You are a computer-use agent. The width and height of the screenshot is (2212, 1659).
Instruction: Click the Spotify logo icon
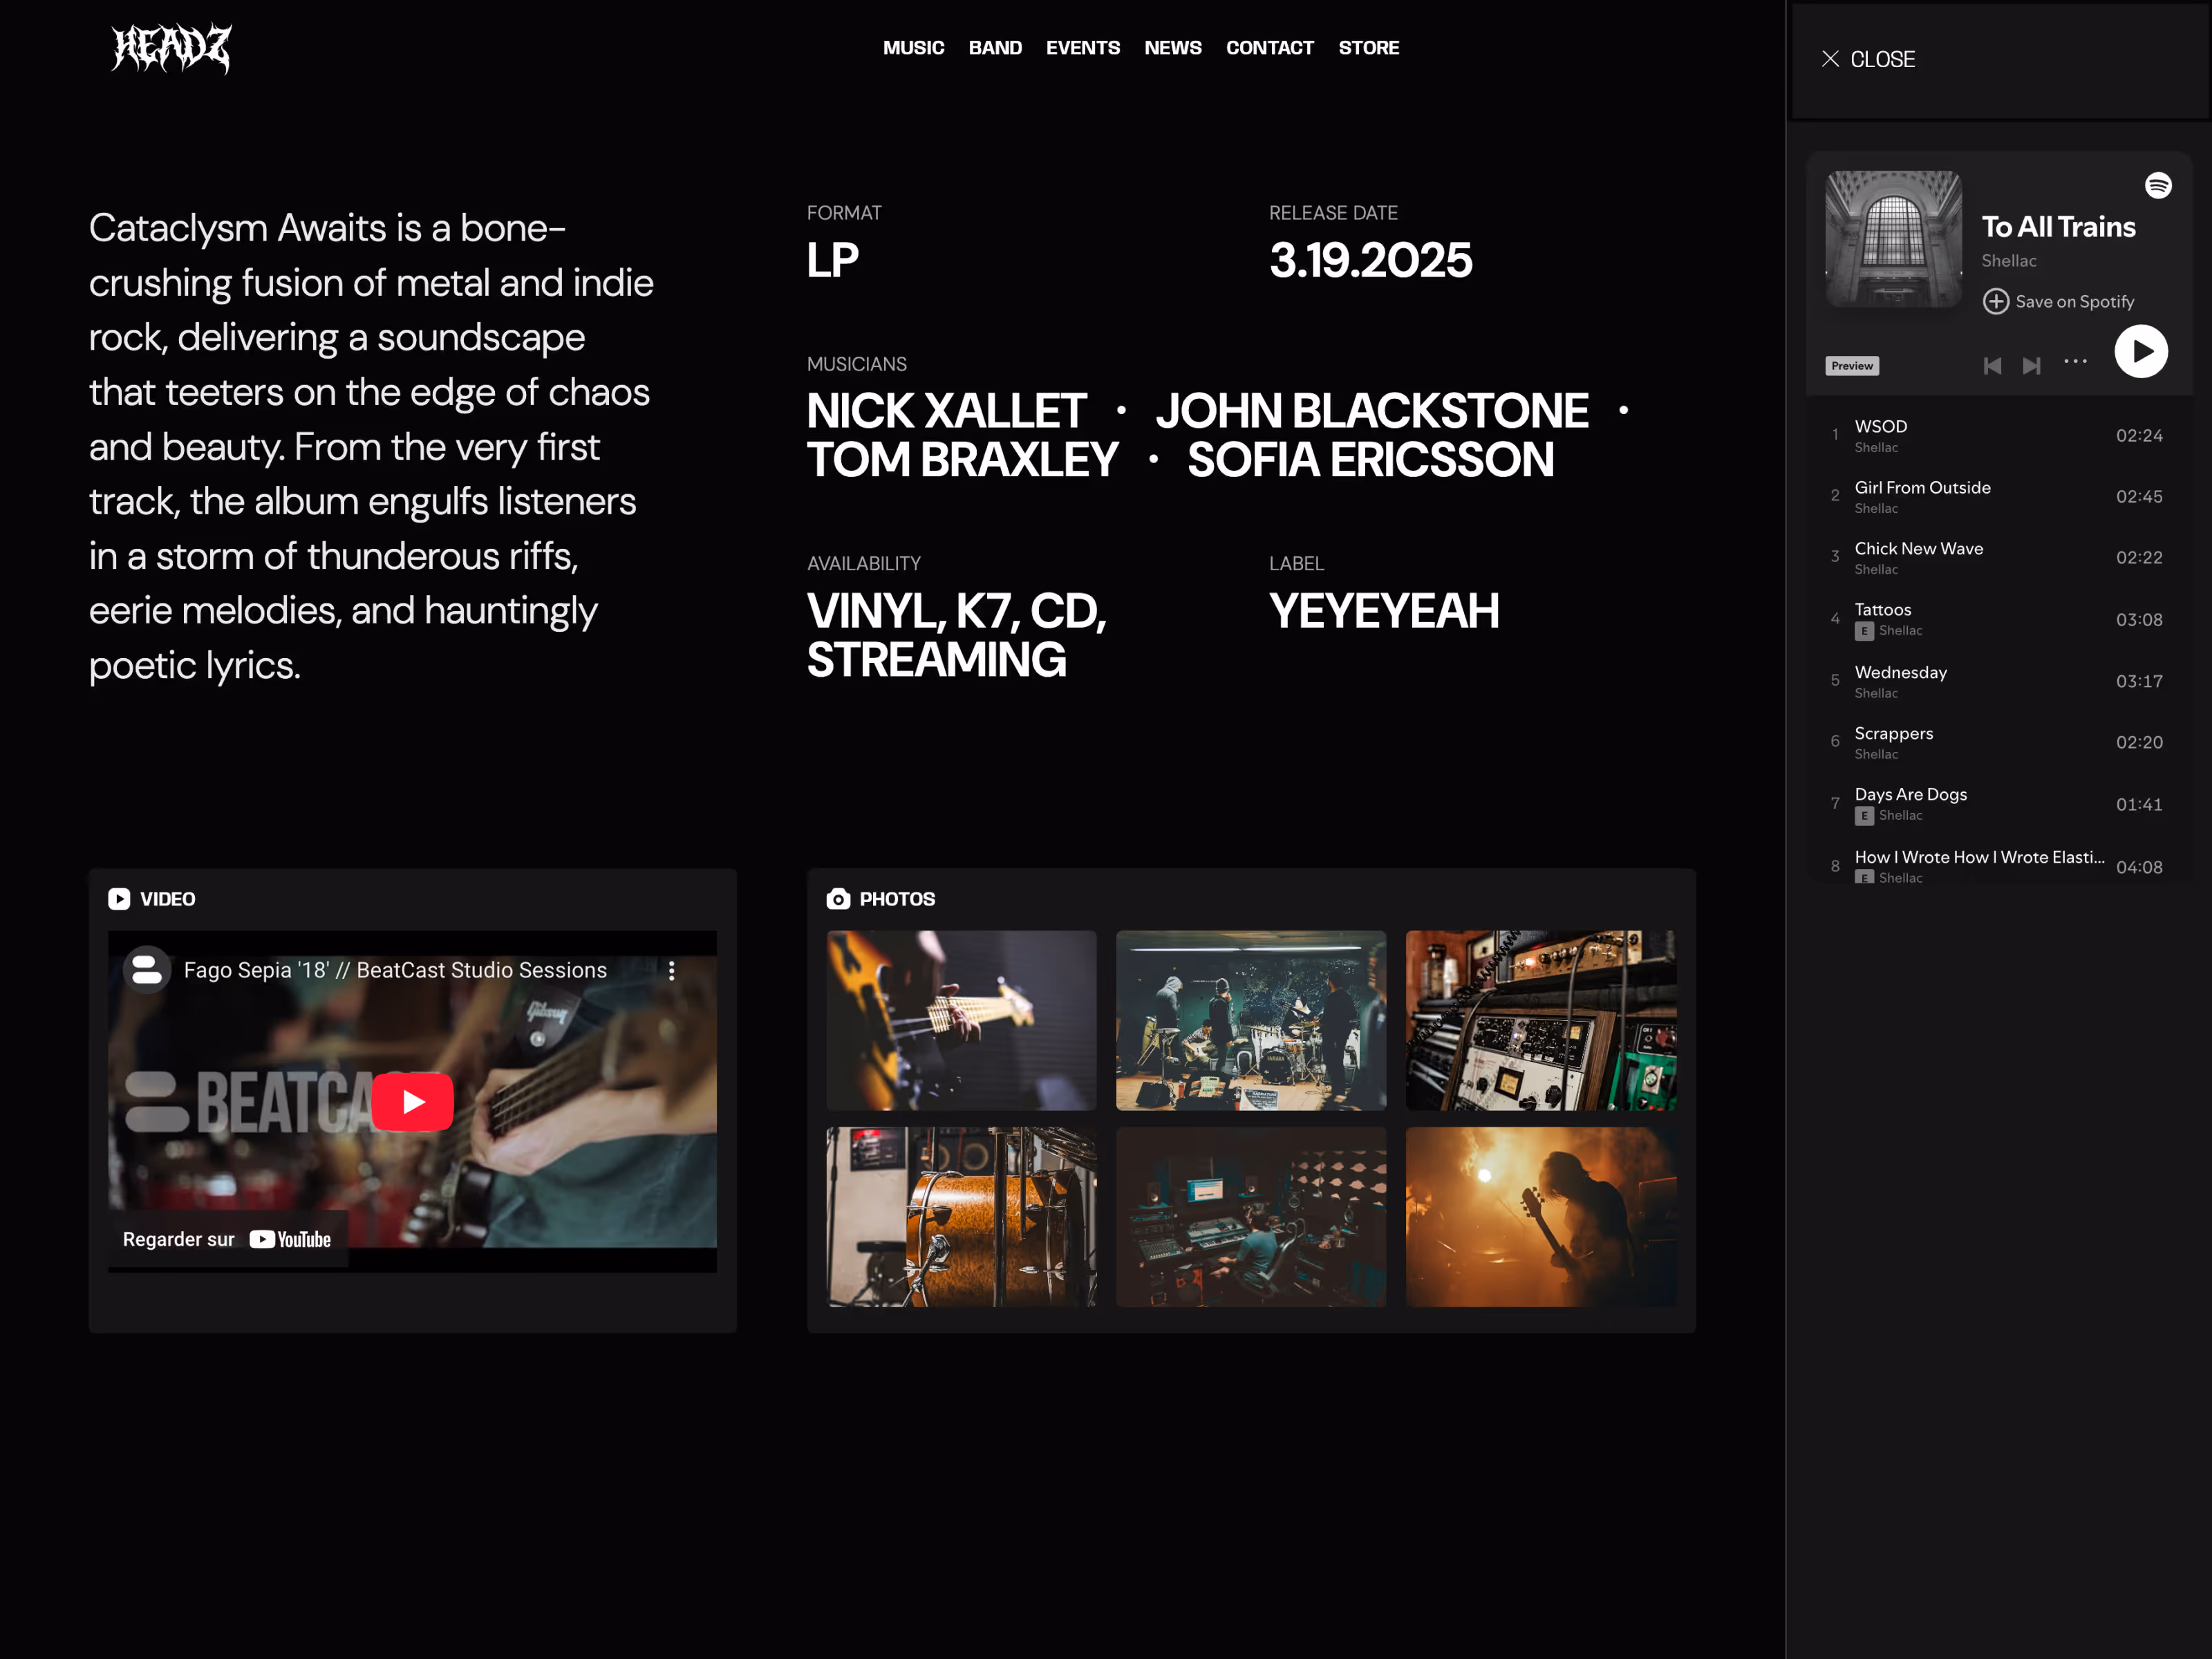(2158, 186)
